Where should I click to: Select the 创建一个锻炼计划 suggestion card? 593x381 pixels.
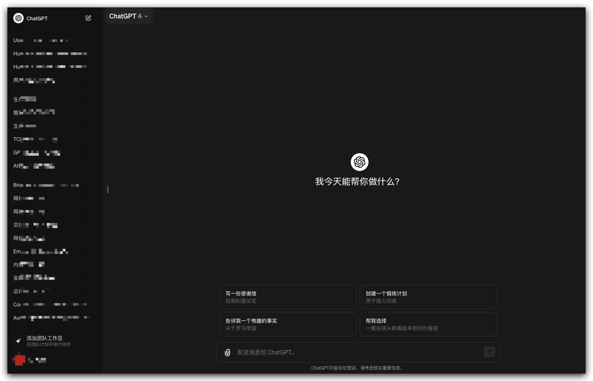pyautogui.click(x=428, y=297)
